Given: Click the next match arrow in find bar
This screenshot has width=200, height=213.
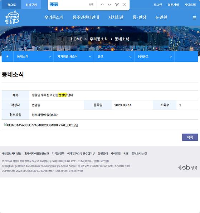Looking at the screenshot, I should click(x=109, y=5).
